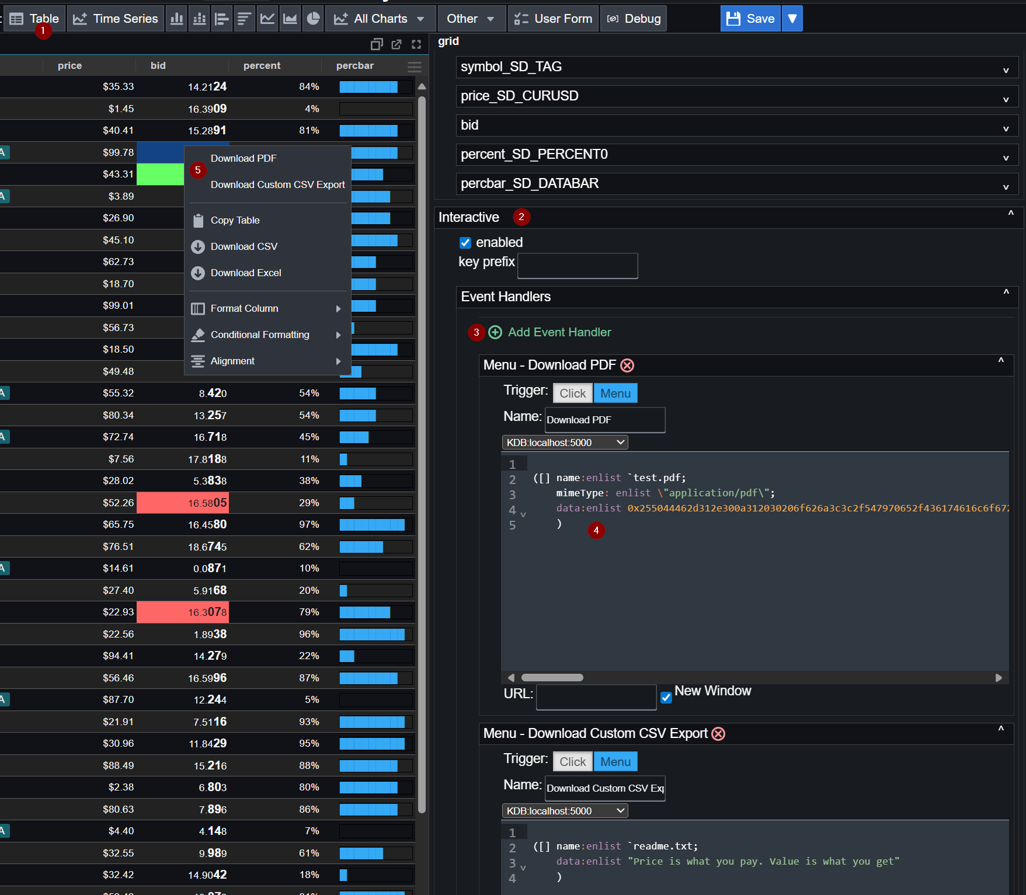Click the fullscreen icon above the table
This screenshot has width=1026, height=895.
tap(416, 44)
